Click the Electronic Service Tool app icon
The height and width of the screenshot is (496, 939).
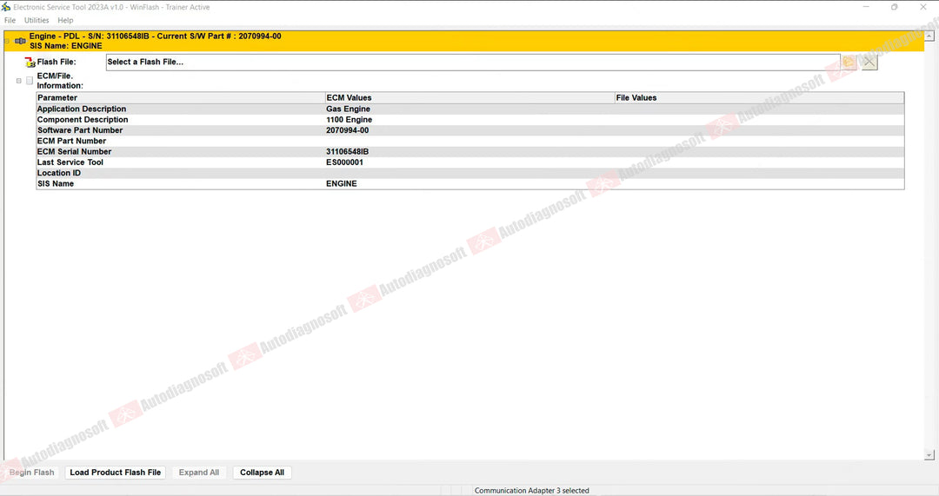[6, 7]
